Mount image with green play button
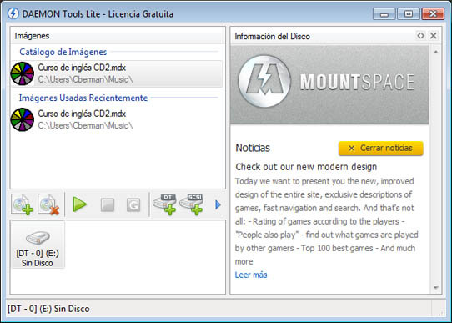This screenshot has width=452, height=323. pos(80,204)
